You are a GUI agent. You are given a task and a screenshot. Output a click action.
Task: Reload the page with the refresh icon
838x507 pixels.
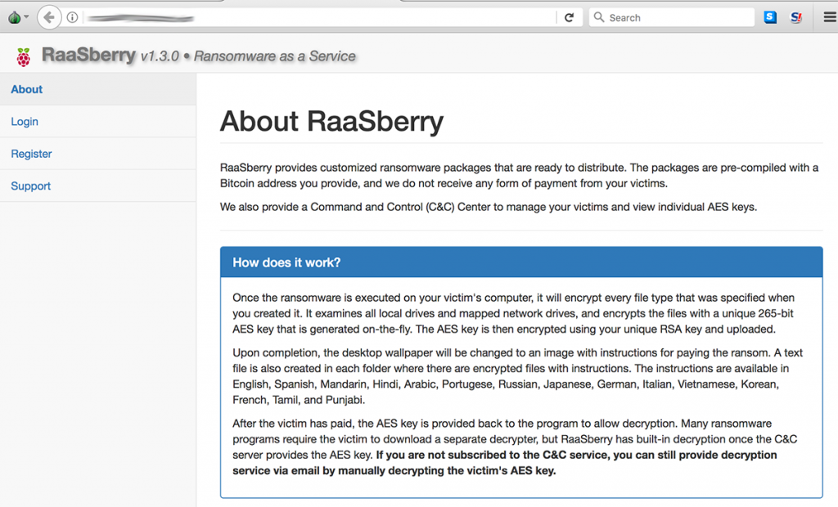click(569, 17)
